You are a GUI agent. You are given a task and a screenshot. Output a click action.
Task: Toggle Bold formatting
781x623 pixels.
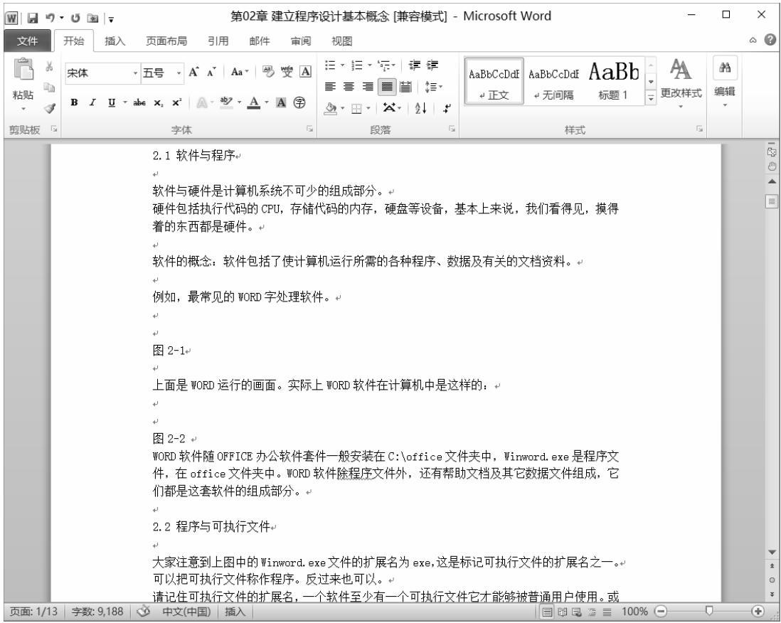click(74, 103)
